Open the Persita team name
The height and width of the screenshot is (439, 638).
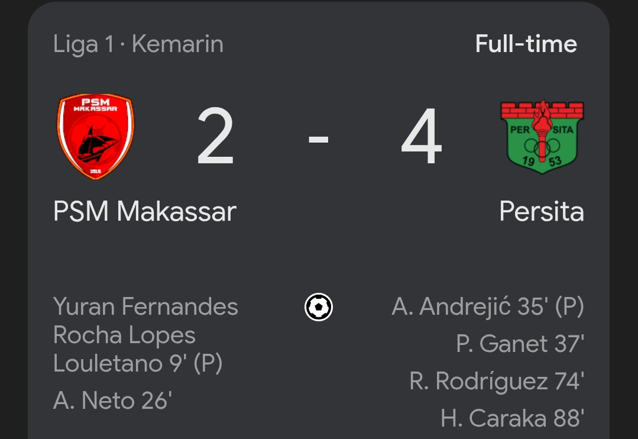click(541, 211)
